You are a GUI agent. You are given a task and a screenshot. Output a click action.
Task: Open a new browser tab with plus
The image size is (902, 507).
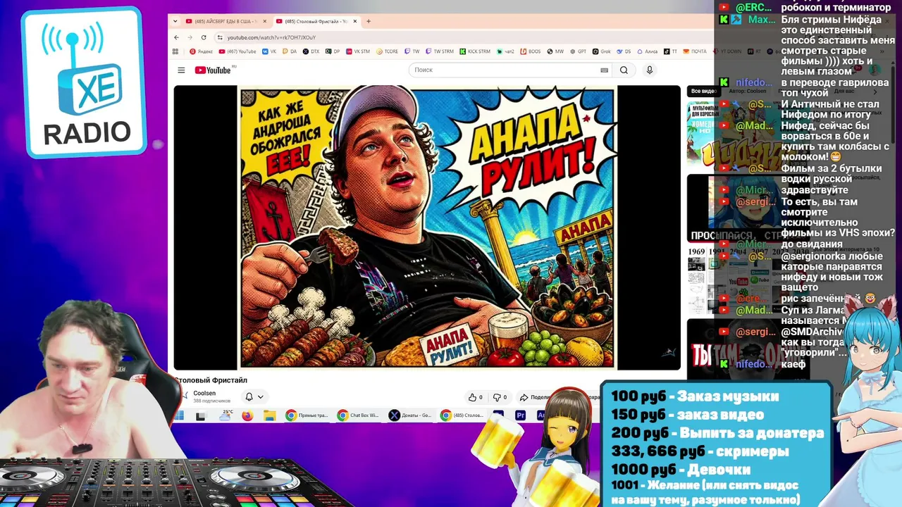(369, 21)
